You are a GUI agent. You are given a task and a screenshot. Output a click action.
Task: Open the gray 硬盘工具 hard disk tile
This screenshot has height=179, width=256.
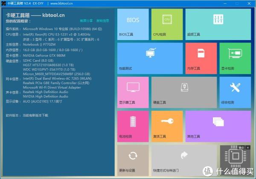pos(184,92)
